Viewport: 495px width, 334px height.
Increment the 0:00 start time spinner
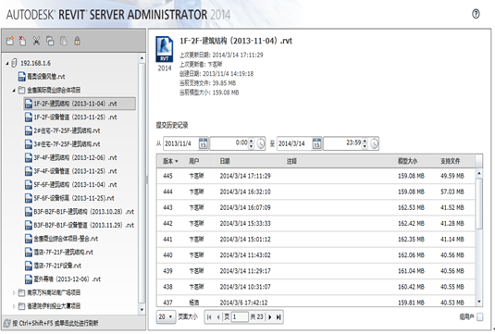(252, 141)
